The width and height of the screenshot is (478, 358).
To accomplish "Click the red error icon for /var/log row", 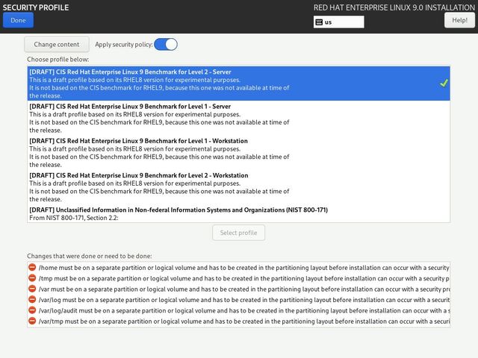I will (32, 300).
